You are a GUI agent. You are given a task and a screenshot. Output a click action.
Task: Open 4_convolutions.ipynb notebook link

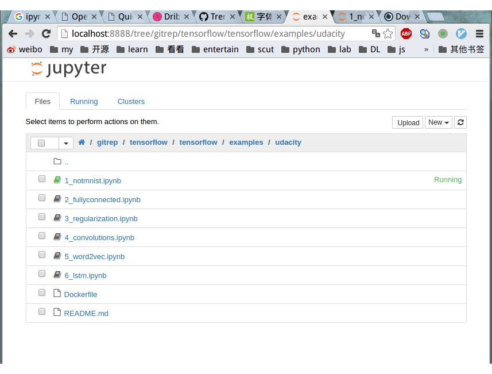pyautogui.click(x=99, y=238)
